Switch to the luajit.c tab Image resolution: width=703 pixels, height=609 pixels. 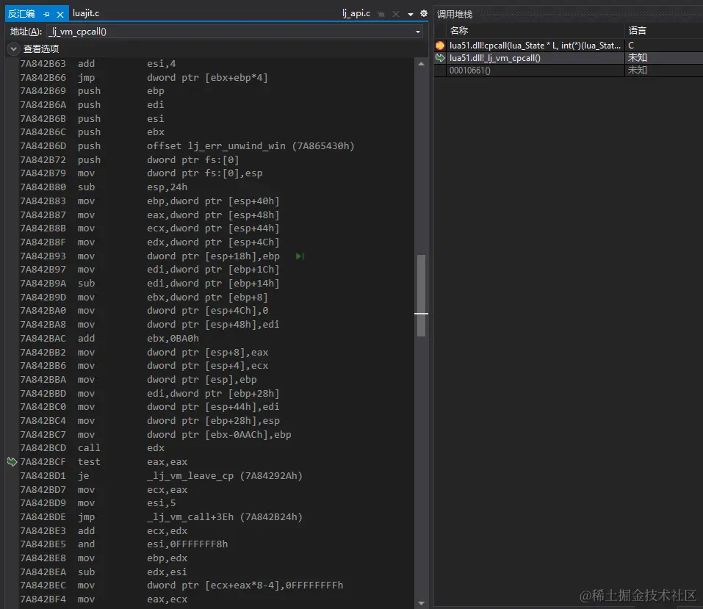click(x=86, y=13)
